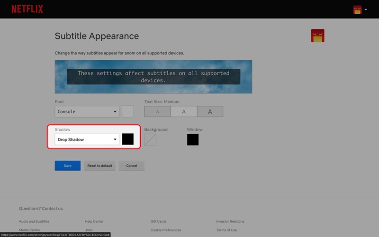Open the Audio and Subtitles footer link

[x=34, y=221]
